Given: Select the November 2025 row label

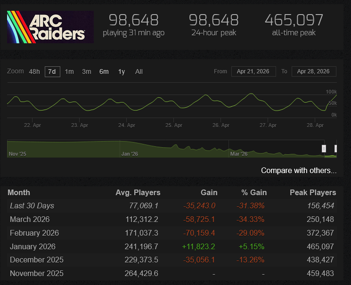Looking at the screenshot, I should (x=37, y=273).
